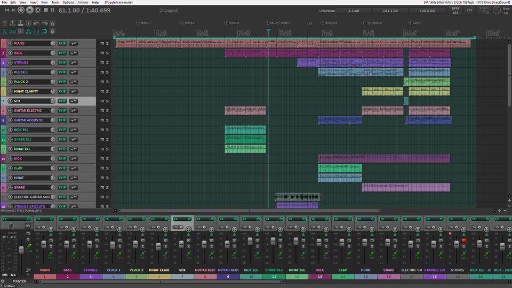Image resolution: width=512 pixels, height=288 pixels.
Task: Toggle envelope points move with items icon
Action: [x=28, y=31]
